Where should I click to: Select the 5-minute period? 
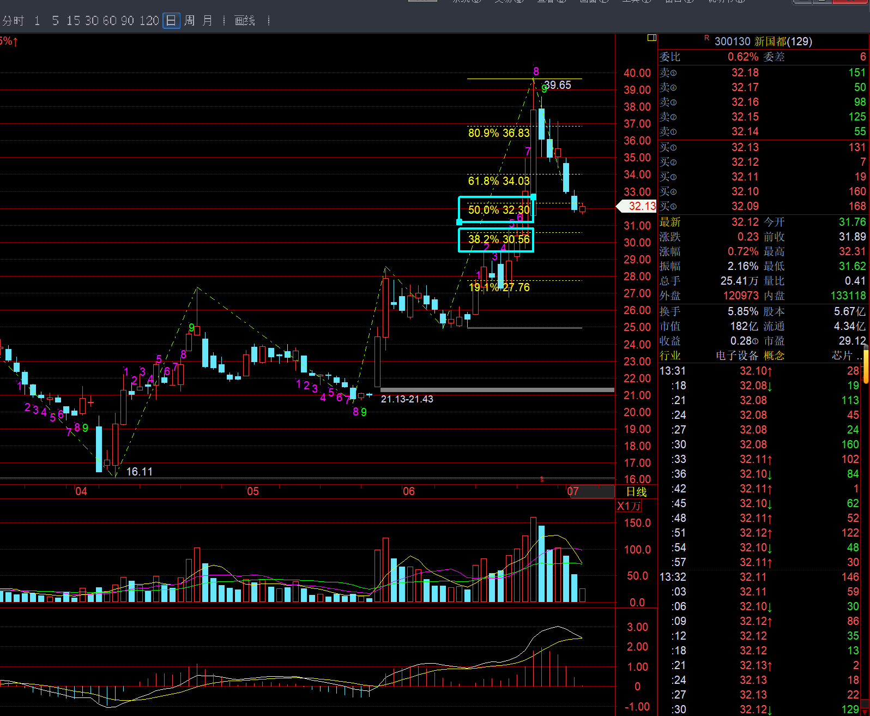point(55,21)
